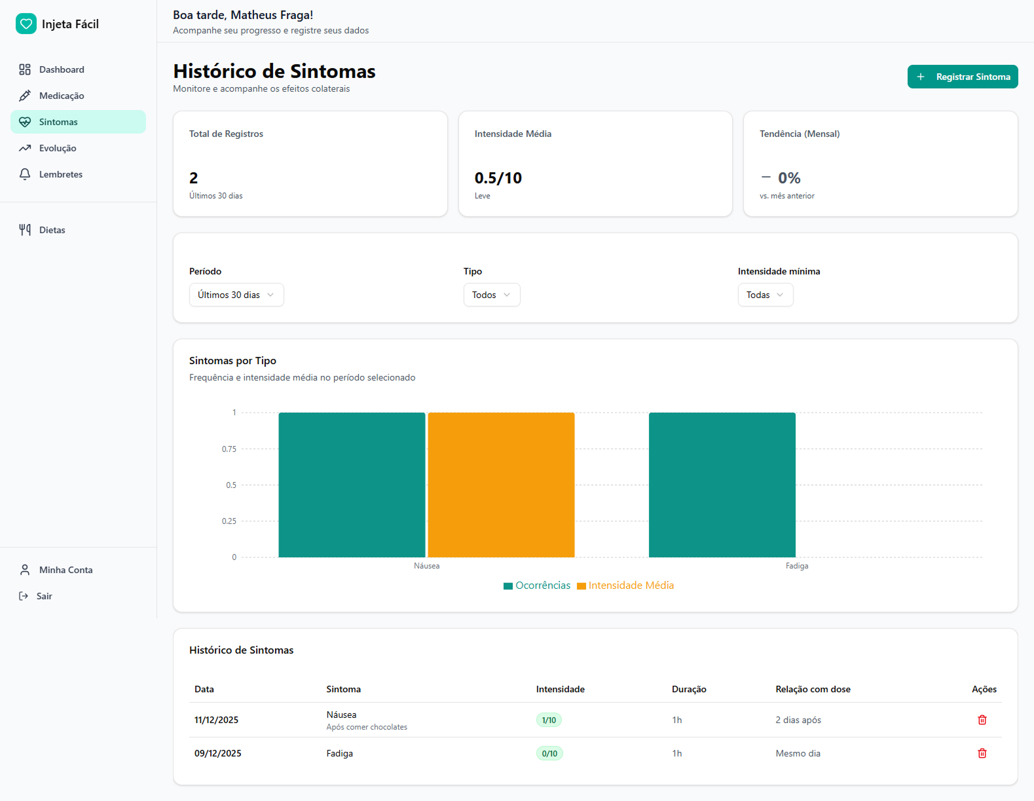Expand the Tipo filter dropdown
This screenshot has height=801, width=1034.
pos(491,295)
